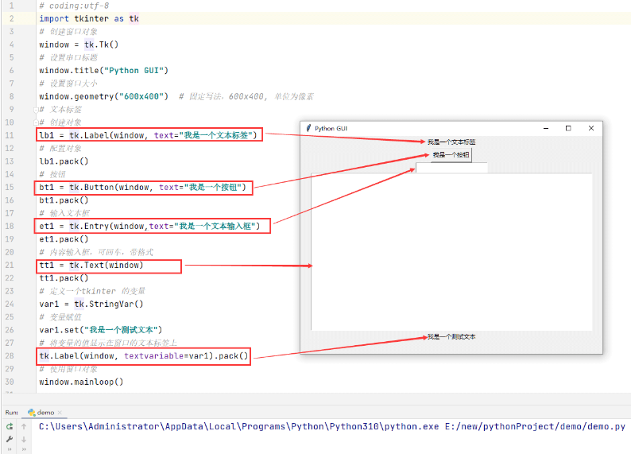Click code line 'var1 = tk.StringVar()'
Viewport: 631px width, 454px height.
tap(91, 305)
